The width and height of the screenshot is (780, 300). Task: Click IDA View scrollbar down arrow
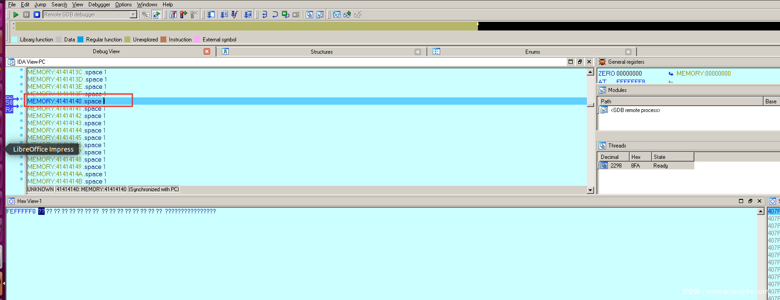coord(590,190)
